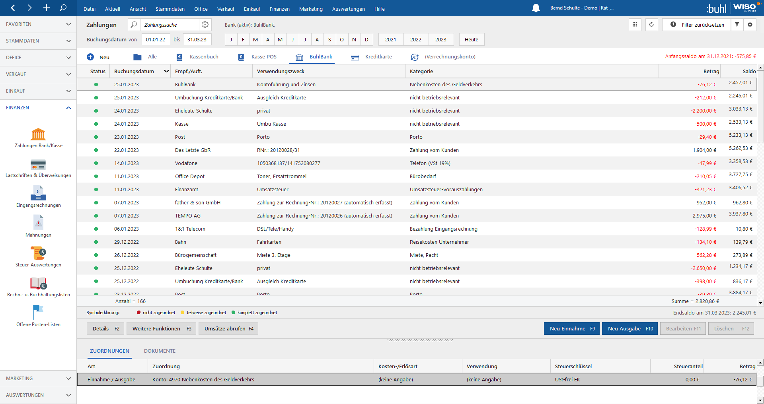
Task: Select the 2022 year filter button
Action: 415,40
